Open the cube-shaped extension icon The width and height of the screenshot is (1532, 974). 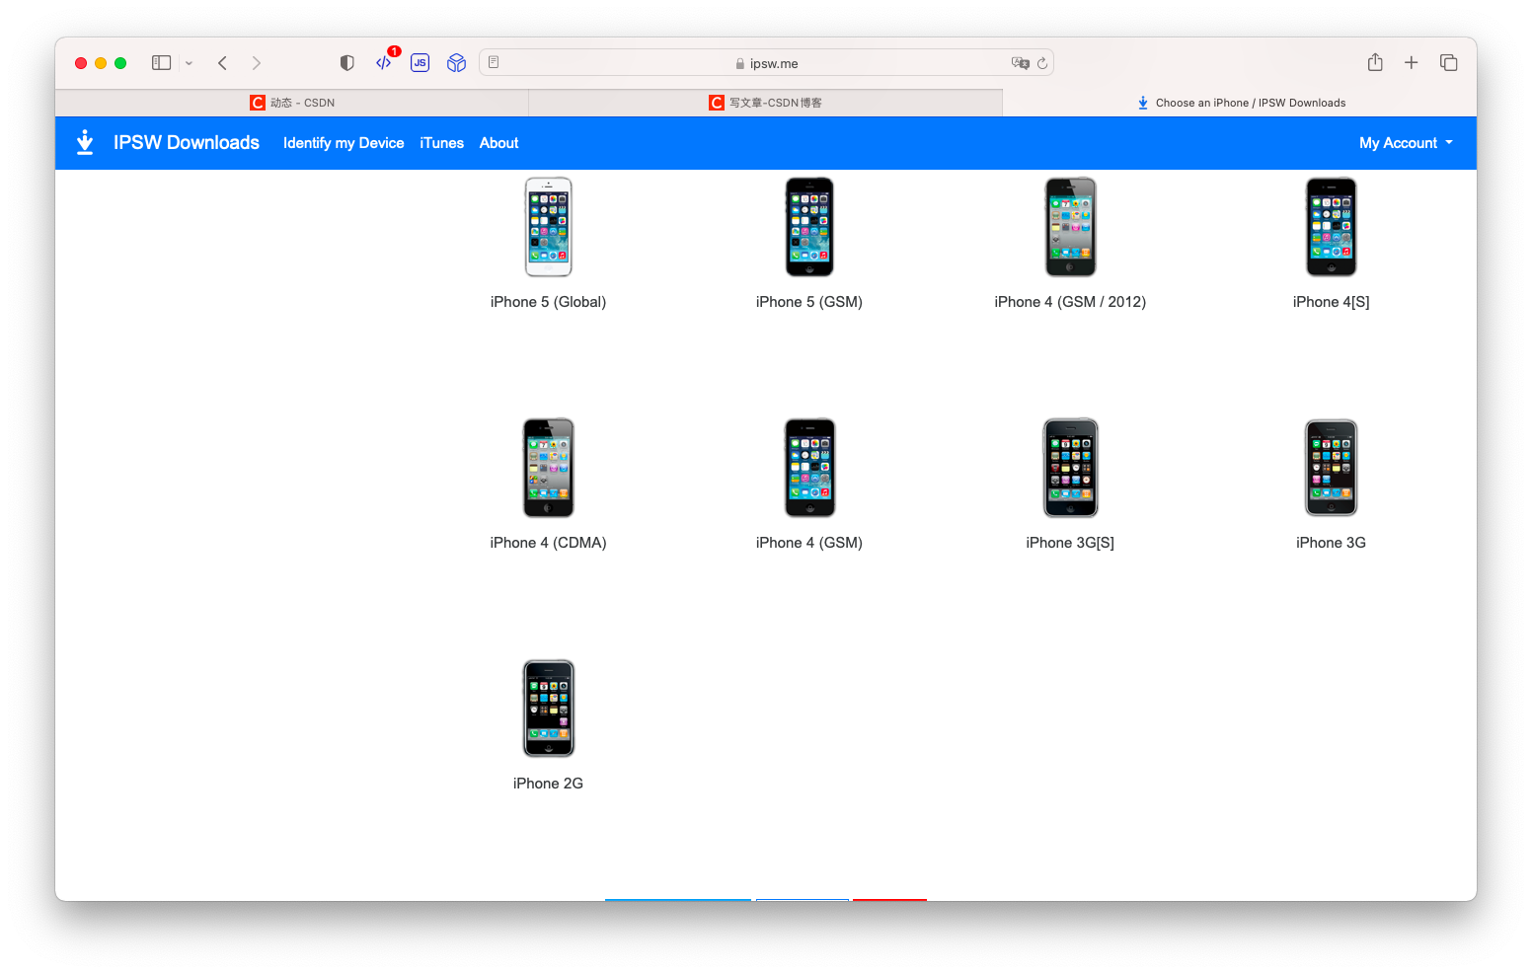pos(456,63)
